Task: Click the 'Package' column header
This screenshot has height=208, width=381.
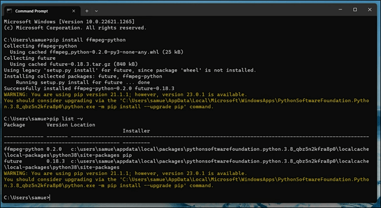Action: [14, 125]
